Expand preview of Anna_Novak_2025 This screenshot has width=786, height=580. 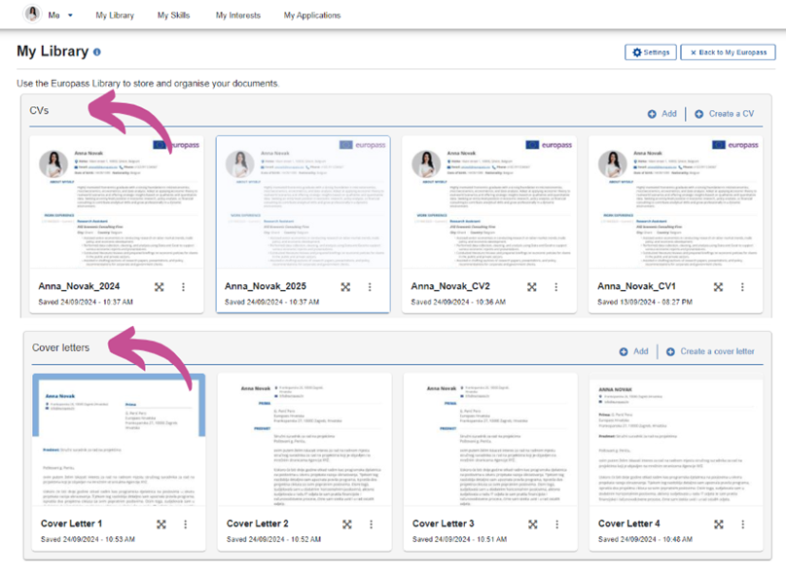345,287
